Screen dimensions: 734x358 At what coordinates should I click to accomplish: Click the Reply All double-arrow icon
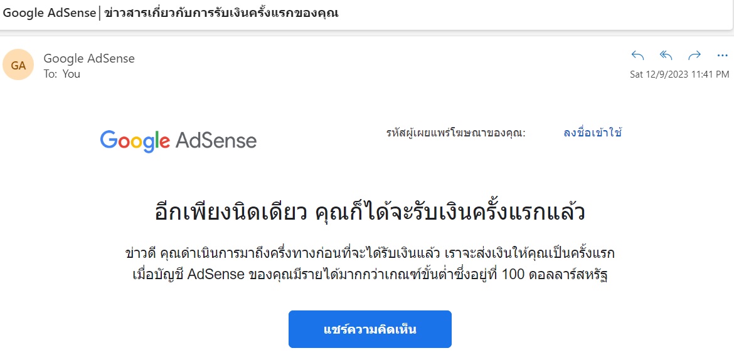(x=666, y=55)
